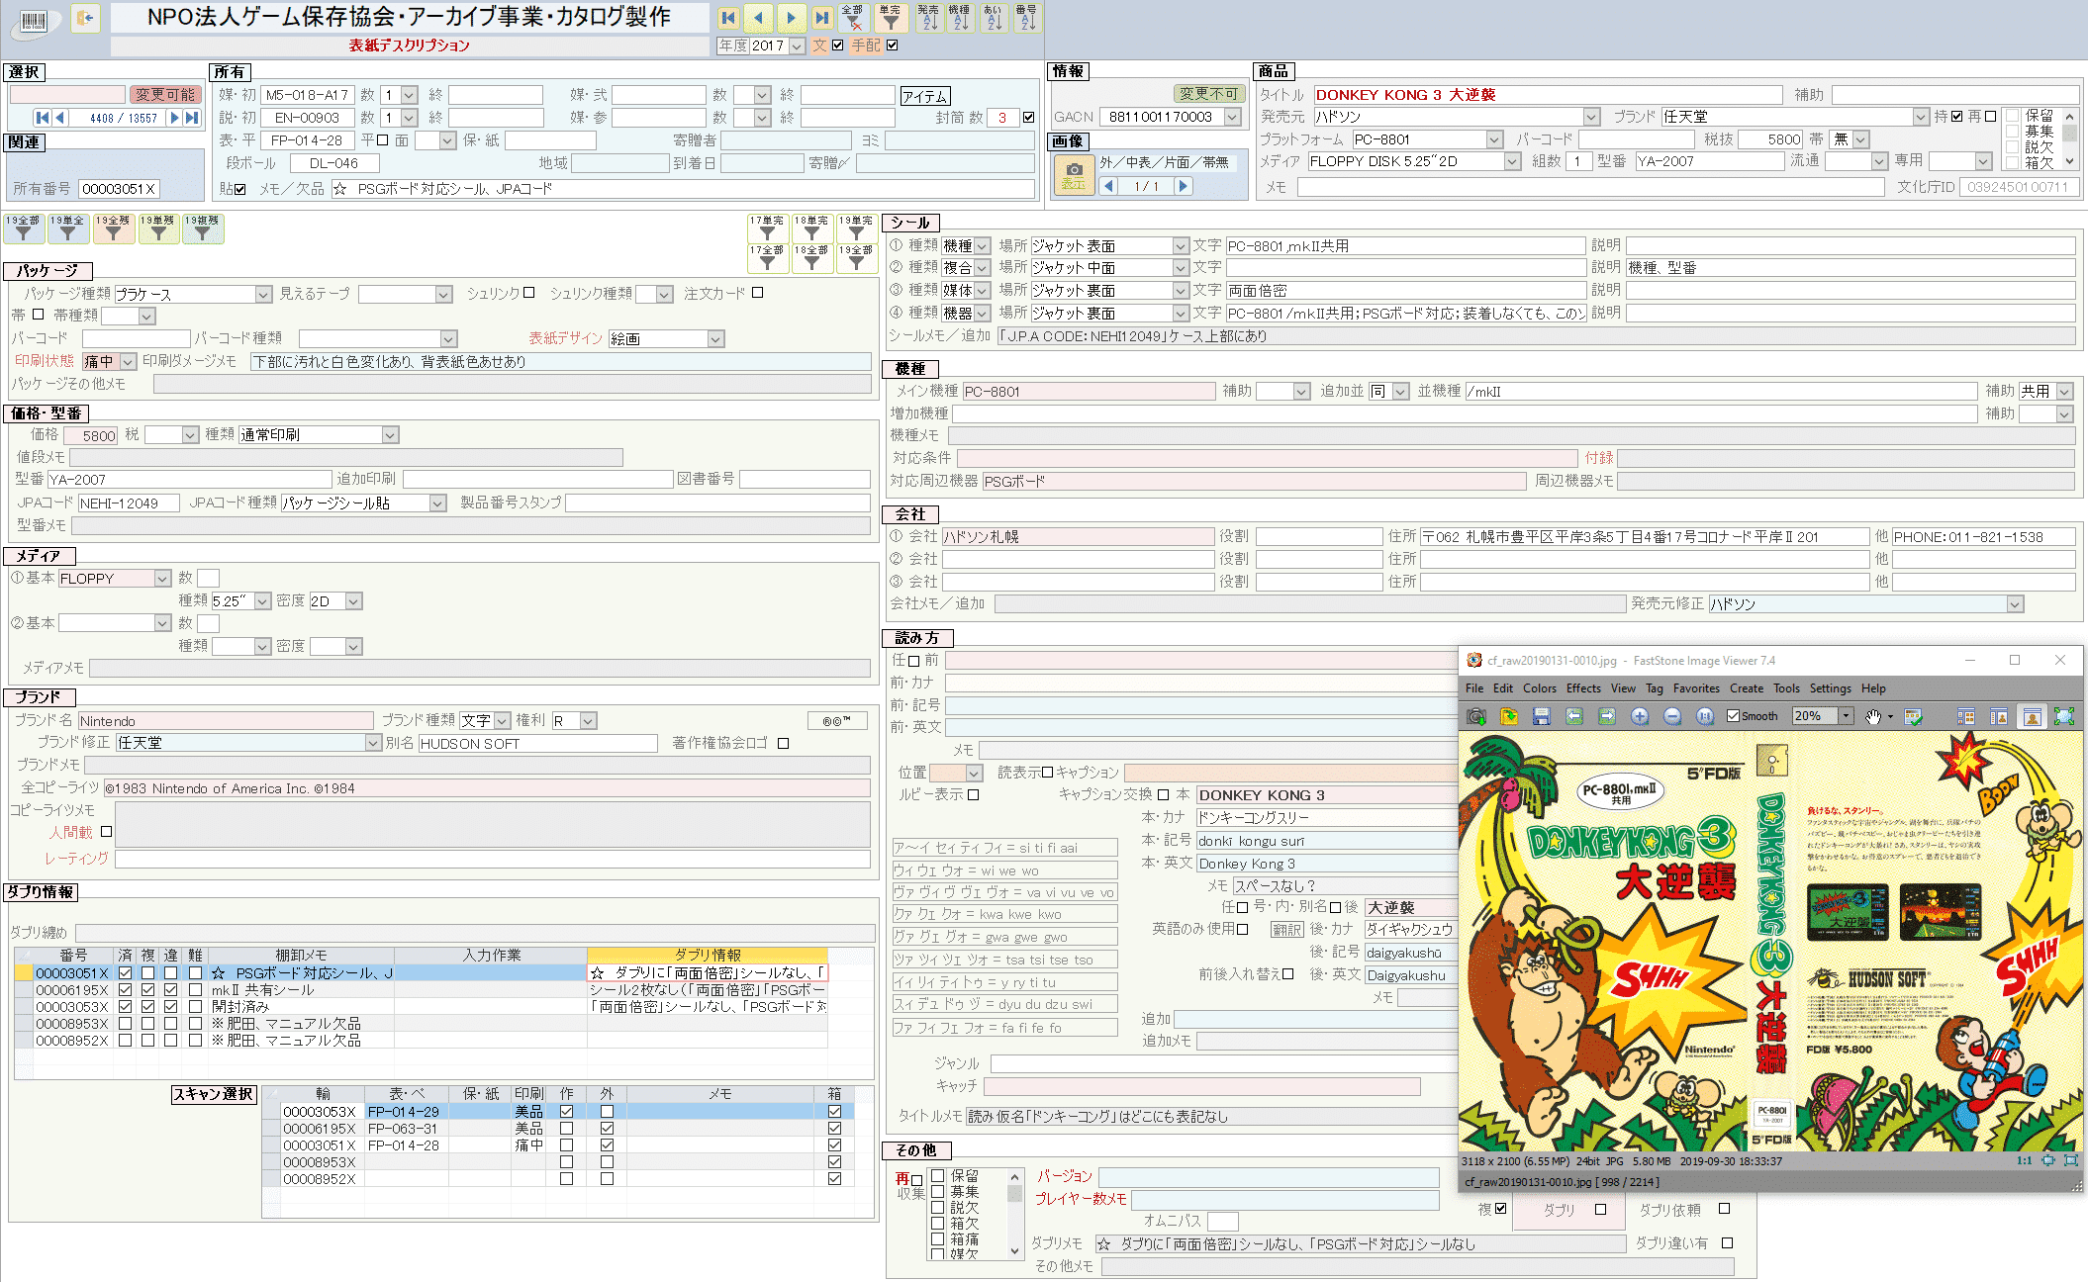Click the JPAコード field NEHI-12049
2088x1282 pixels.
(x=129, y=504)
